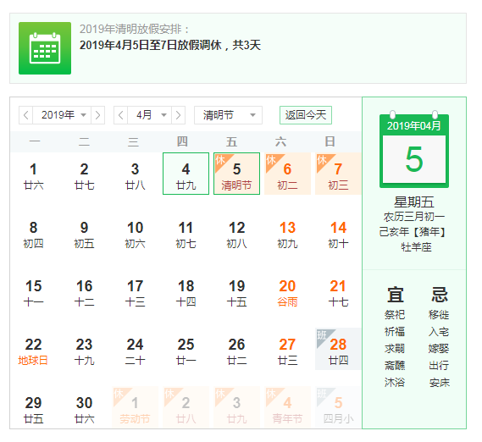The image size is (482, 442).
Task: Click the large date card showing 5
Action: point(414,151)
